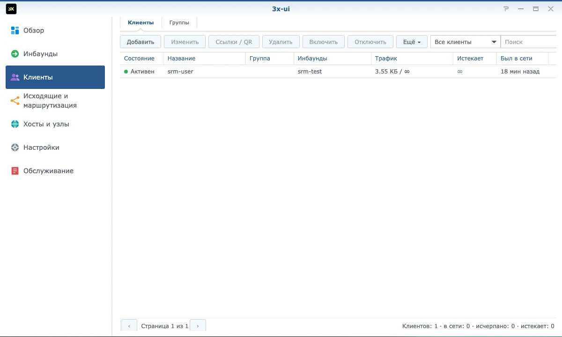Image resolution: width=562 pixels, height=337 pixels.
Task: Sort by the Истекает column header
Action: (x=475, y=59)
